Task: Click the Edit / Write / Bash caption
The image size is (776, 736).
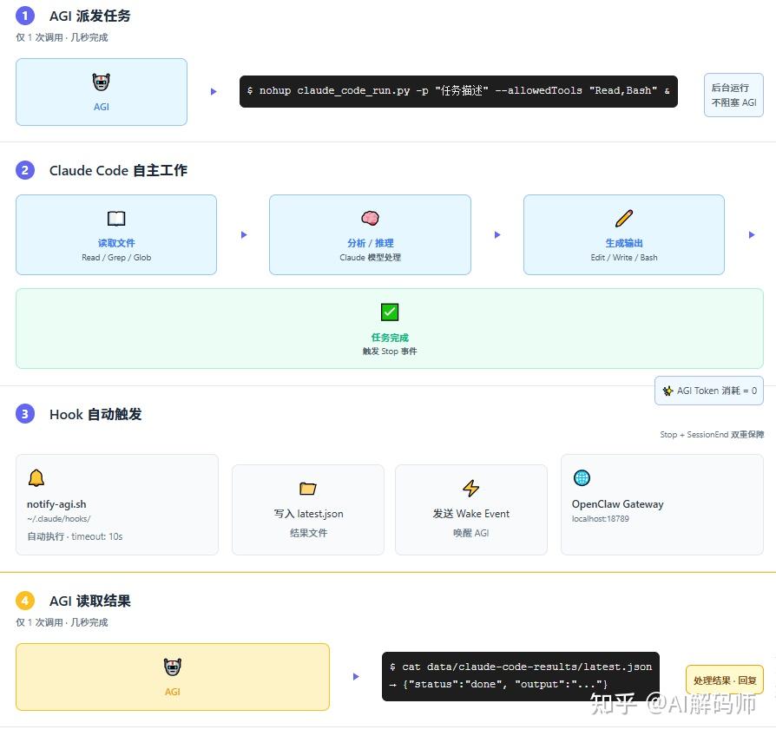Action: (x=624, y=258)
